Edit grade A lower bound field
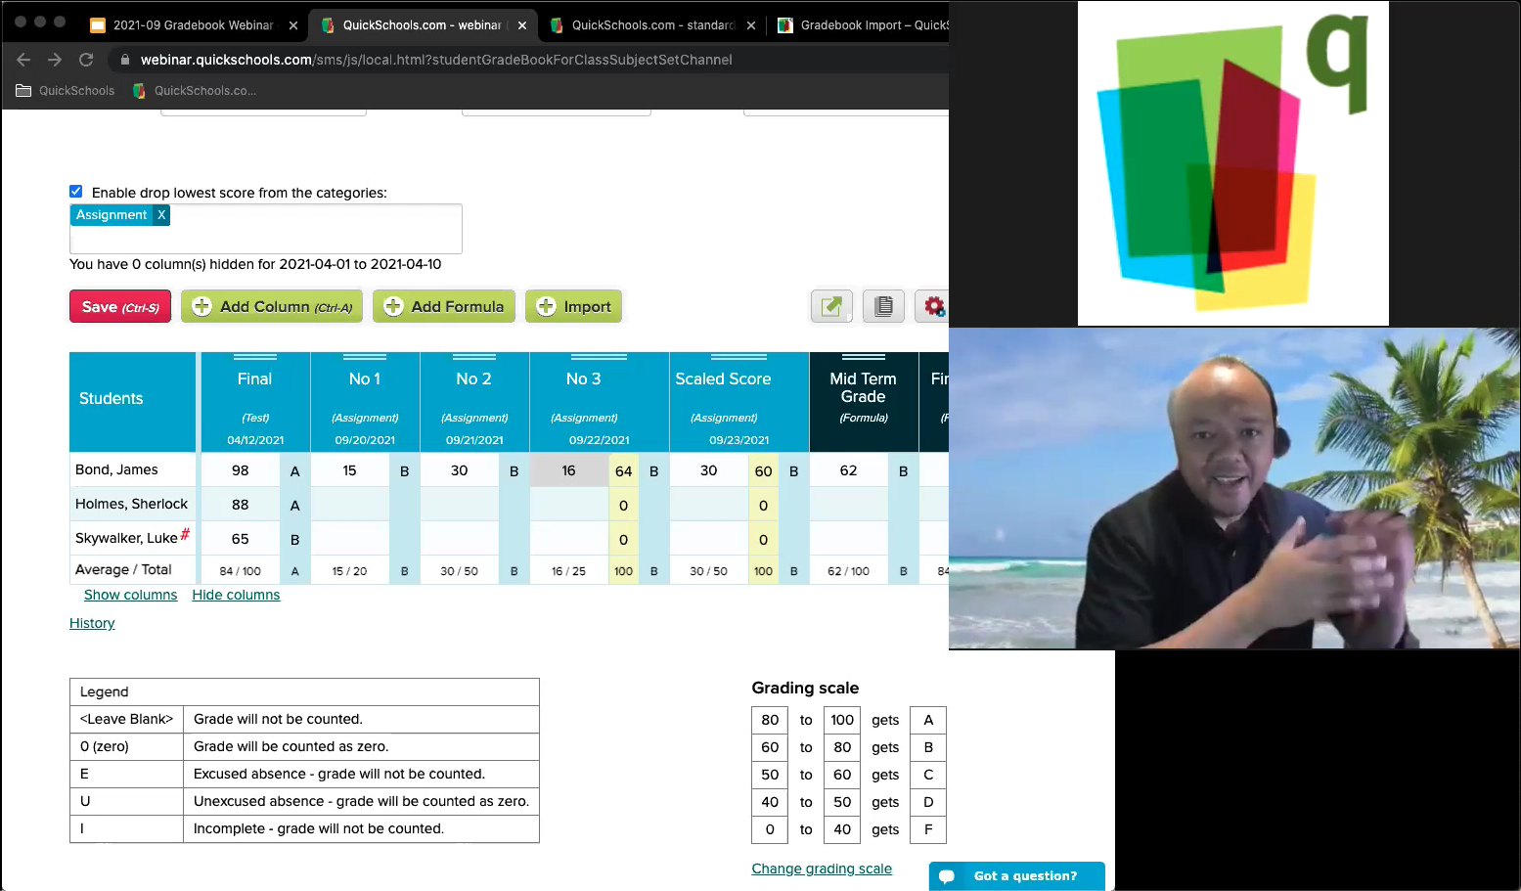The width and height of the screenshot is (1521, 891). [770, 720]
